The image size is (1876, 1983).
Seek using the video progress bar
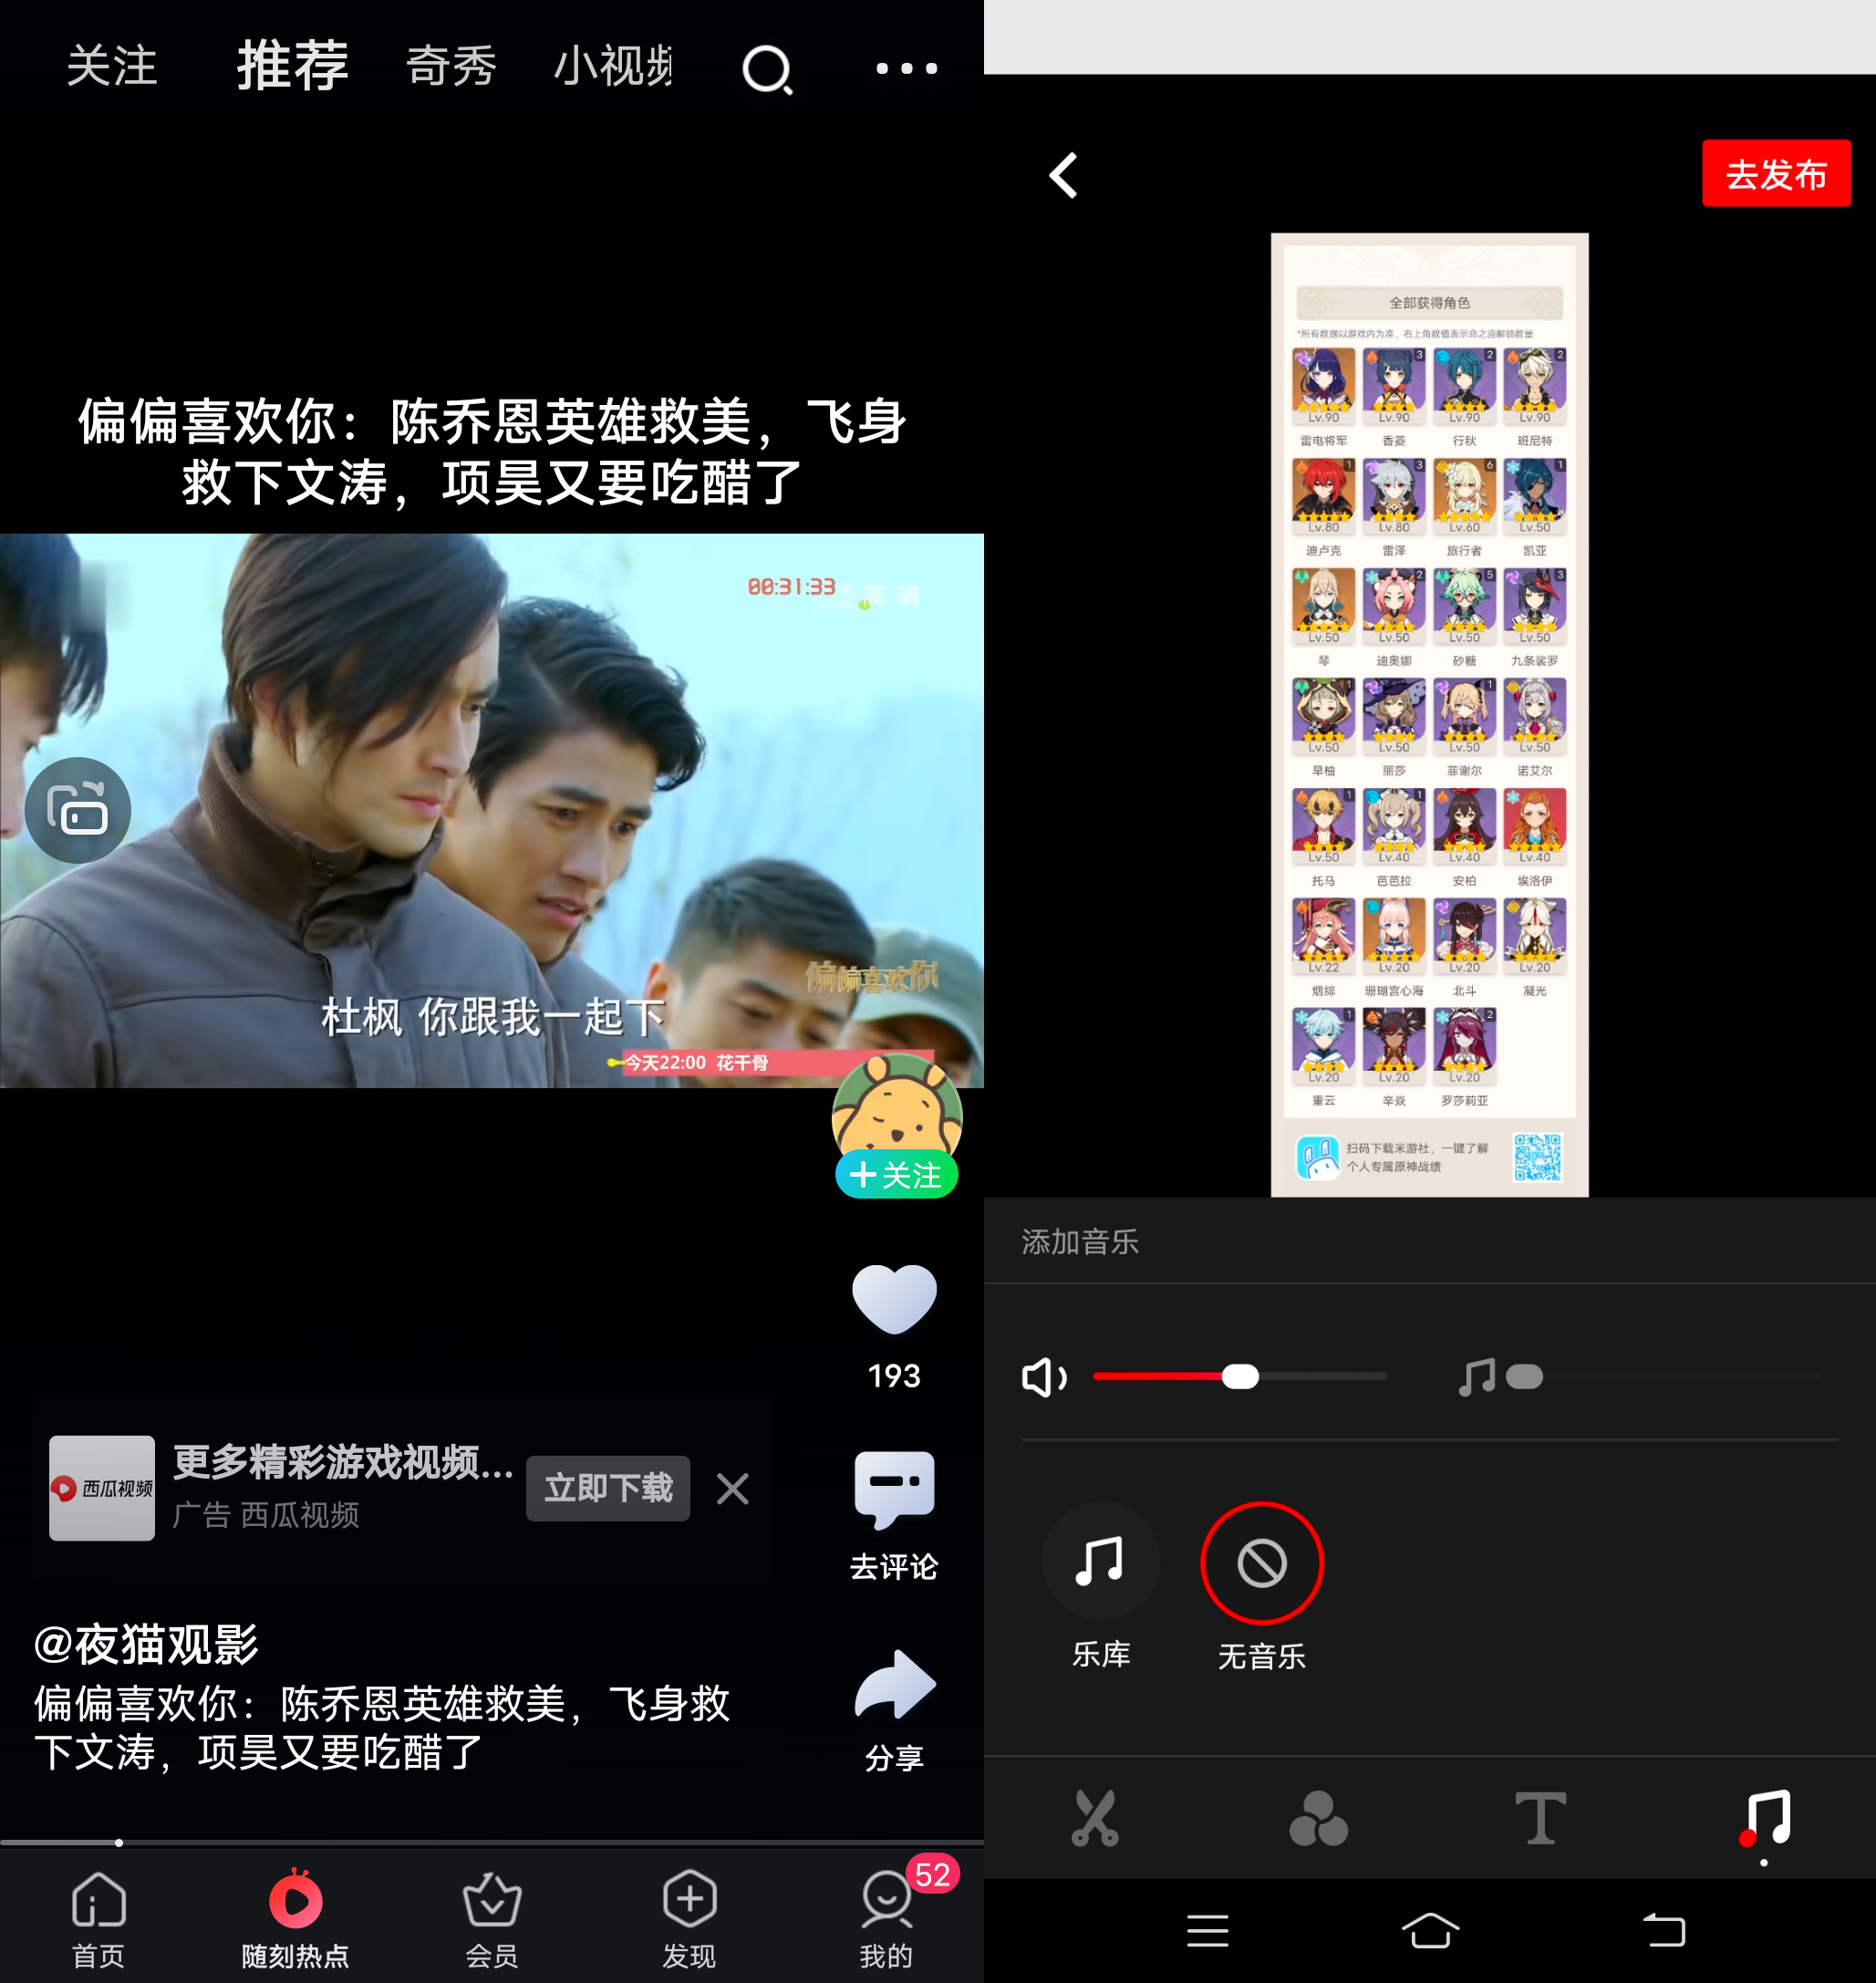click(x=492, y=1842)
